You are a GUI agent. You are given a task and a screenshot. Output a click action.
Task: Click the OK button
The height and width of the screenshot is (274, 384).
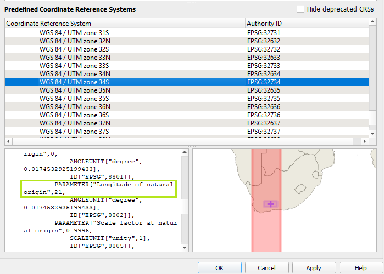pos(220,268)
